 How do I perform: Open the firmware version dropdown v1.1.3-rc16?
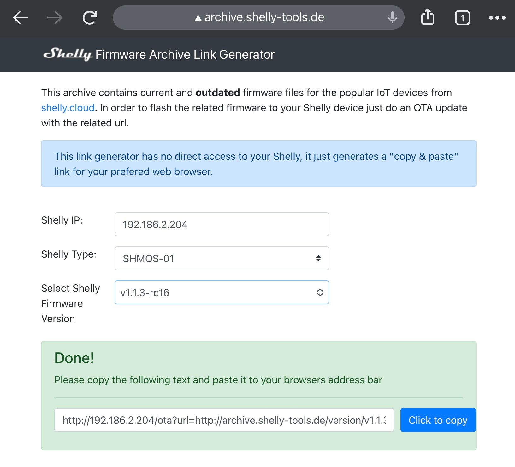coord(222,292)
